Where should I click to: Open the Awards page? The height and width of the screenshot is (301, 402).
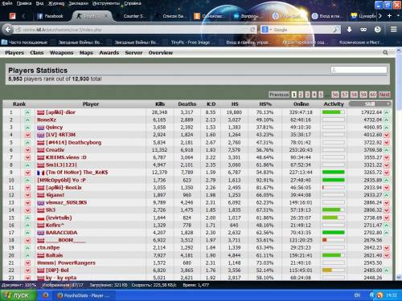[109, 53]
